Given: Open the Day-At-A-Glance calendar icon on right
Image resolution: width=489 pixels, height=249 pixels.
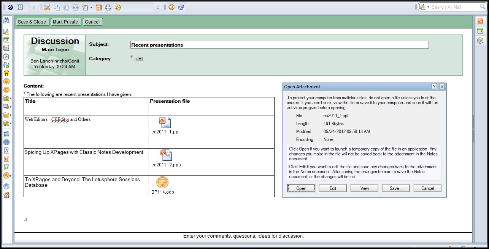Looking at the screenshot, I should click(x=480, y=31).
